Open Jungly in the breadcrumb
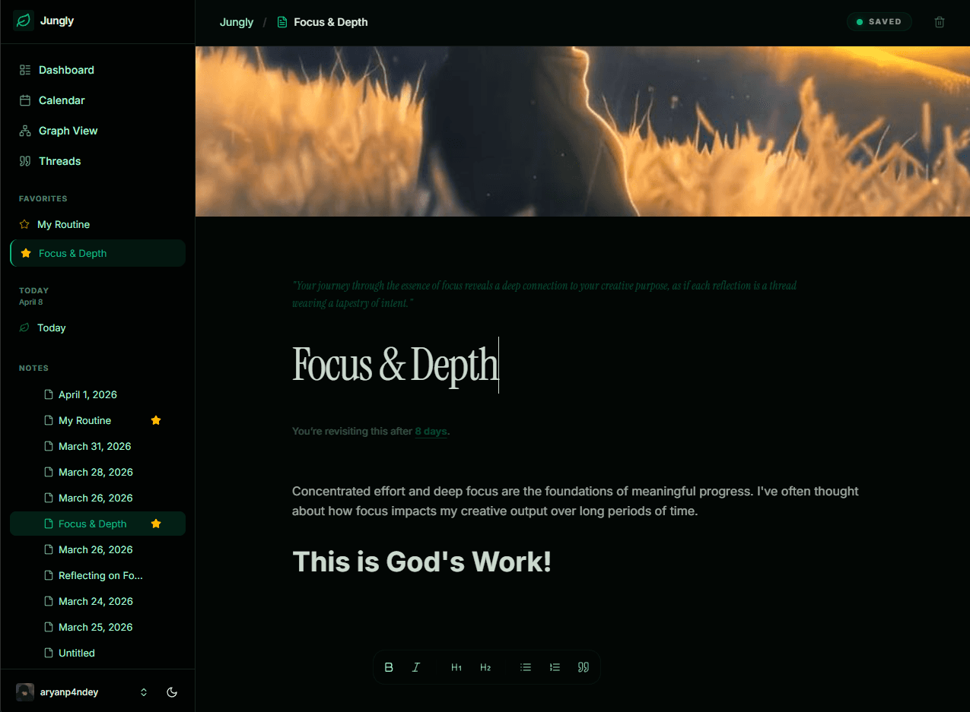The image size is (970, 712). click(x=237, y=22)
